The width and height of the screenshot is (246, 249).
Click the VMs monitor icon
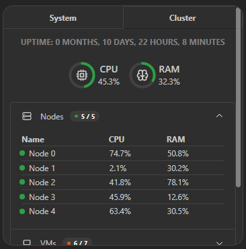(27, 242)
